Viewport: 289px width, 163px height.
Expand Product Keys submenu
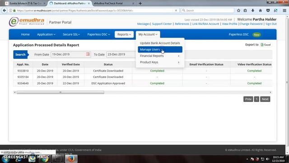[x=160, y=62]
